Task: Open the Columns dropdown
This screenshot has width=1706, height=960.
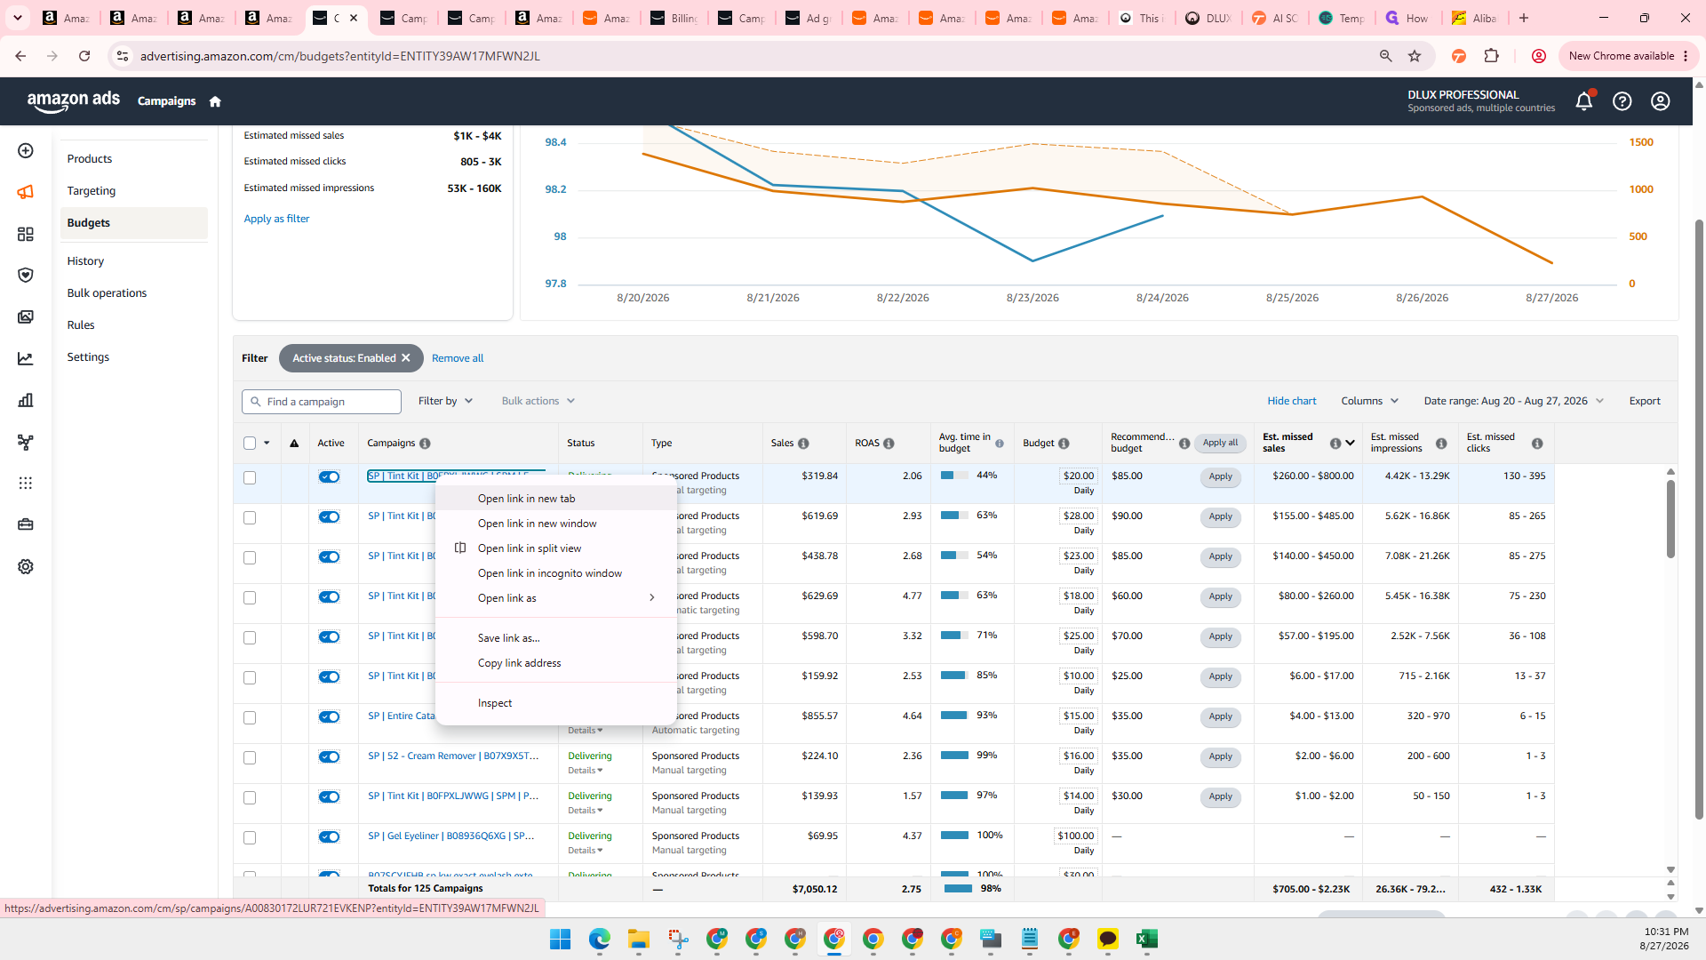Action: tap(1370, 401)
